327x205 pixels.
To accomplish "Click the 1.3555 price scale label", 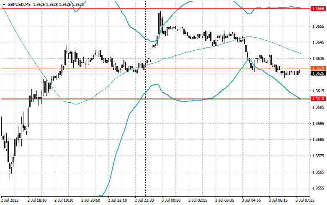I will pos(319,188).
